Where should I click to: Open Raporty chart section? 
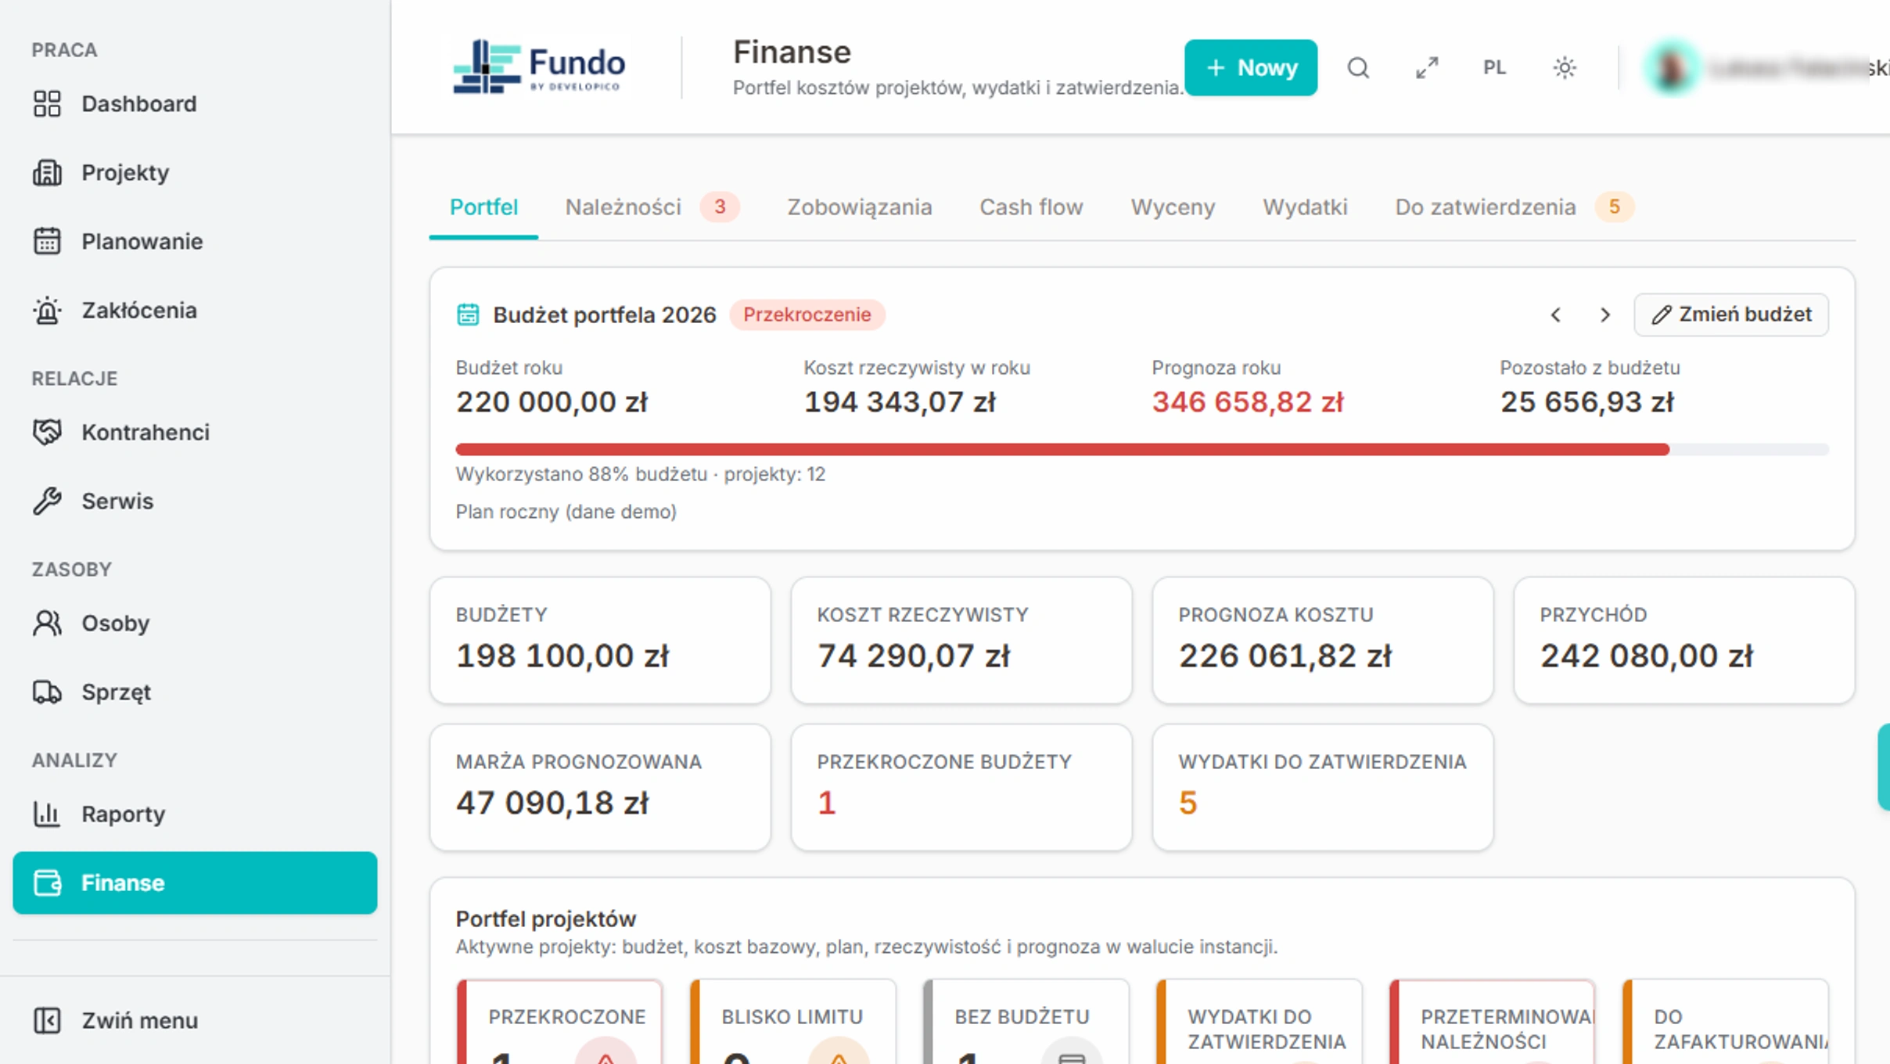(x=194, y=814)
